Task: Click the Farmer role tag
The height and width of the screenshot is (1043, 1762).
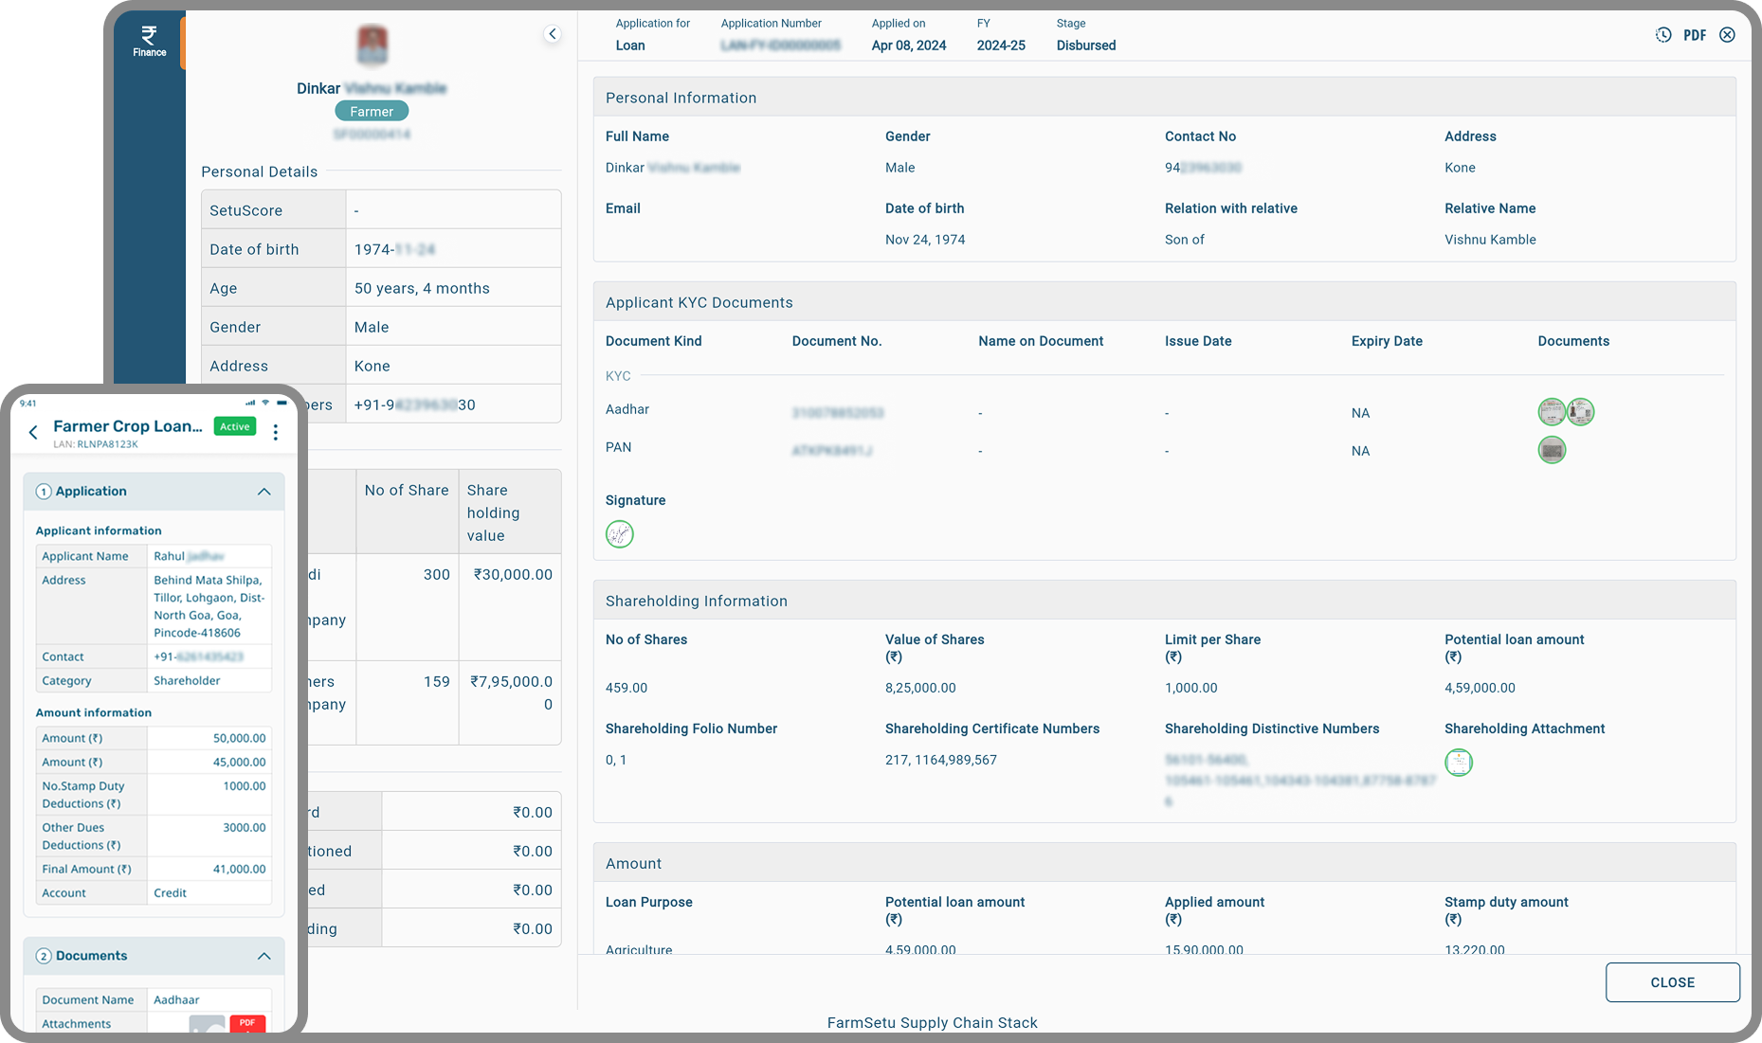Action: click(372, 112)
